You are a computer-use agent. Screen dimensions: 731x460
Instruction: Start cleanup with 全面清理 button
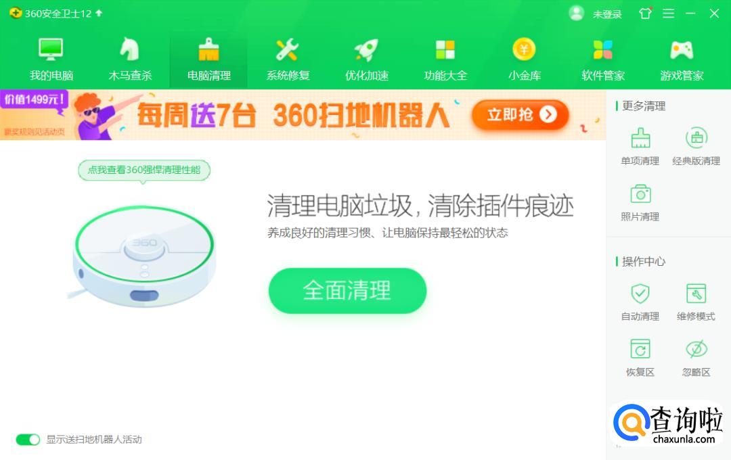click(347, 290)
